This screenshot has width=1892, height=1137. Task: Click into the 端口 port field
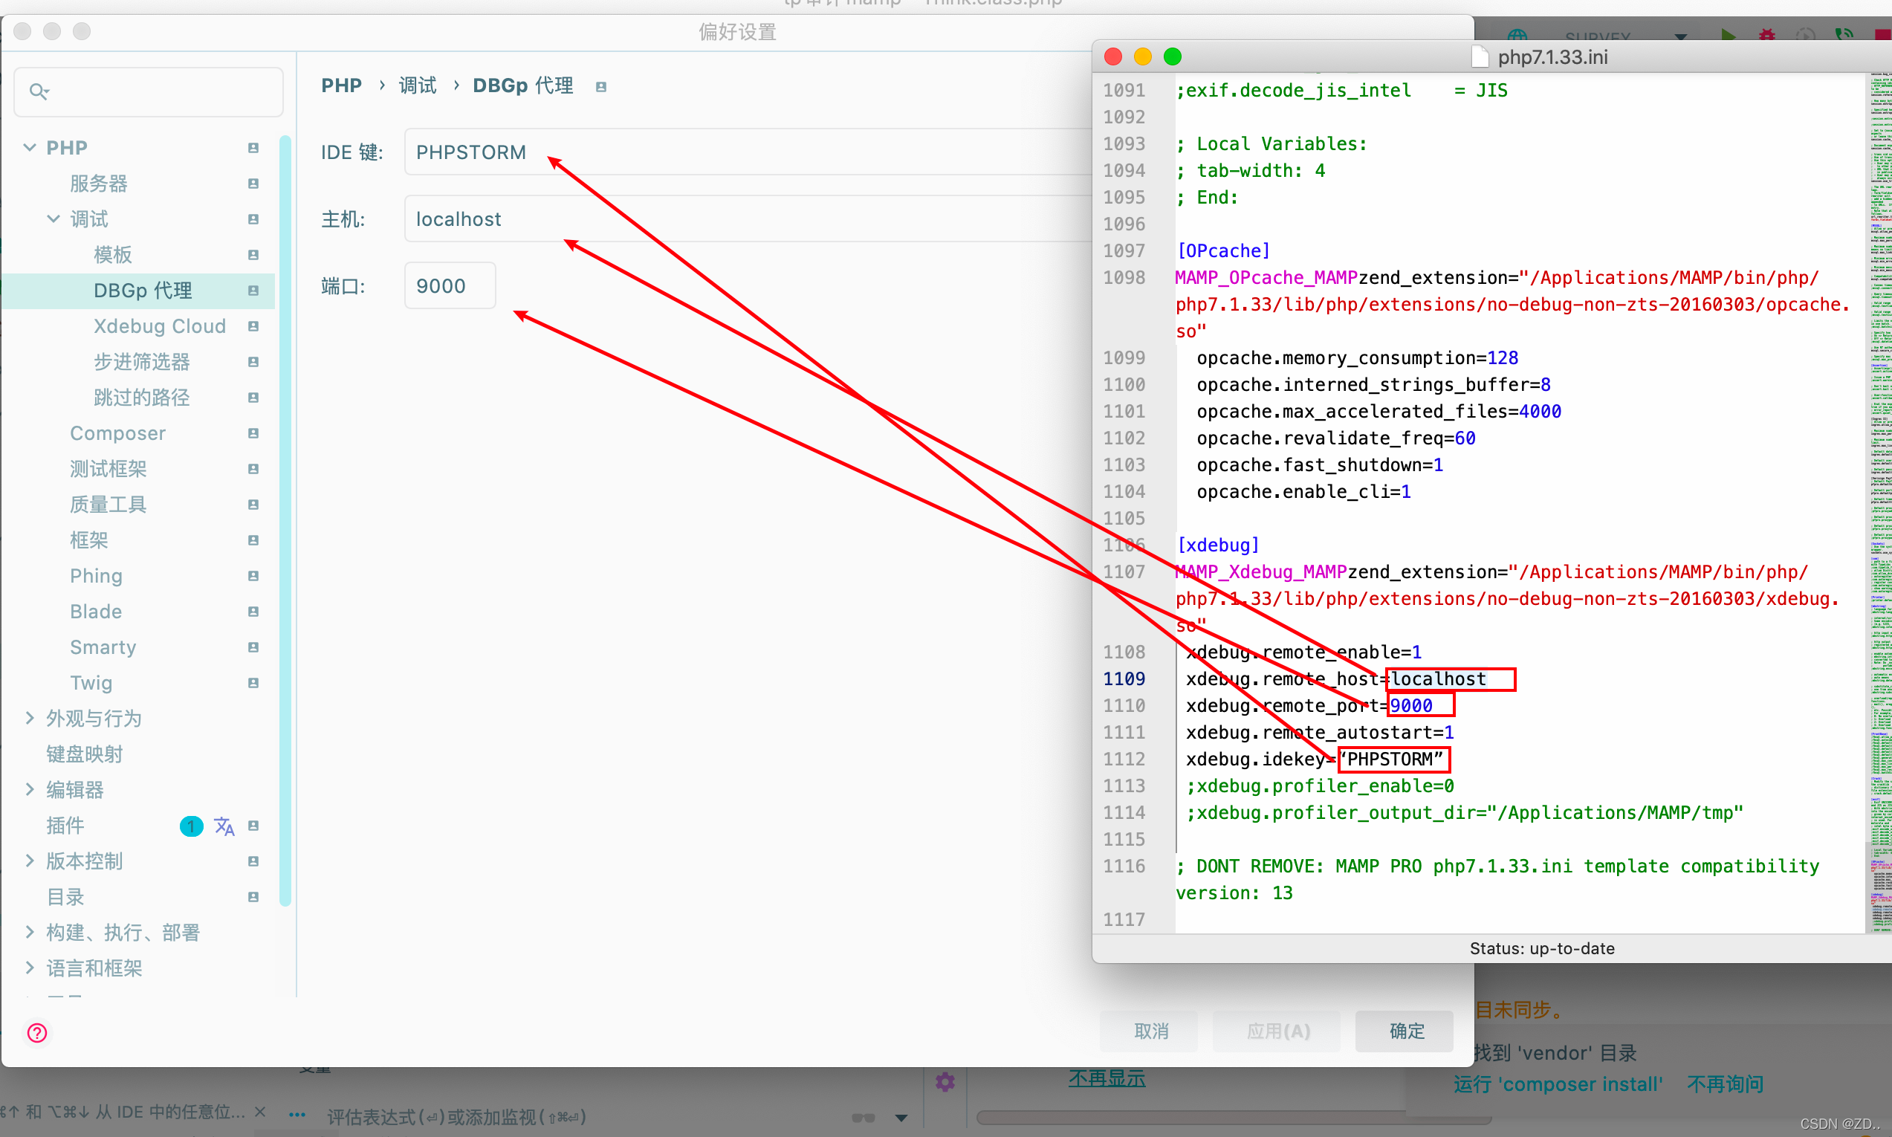pyautogui.click(x=450, y=286)
